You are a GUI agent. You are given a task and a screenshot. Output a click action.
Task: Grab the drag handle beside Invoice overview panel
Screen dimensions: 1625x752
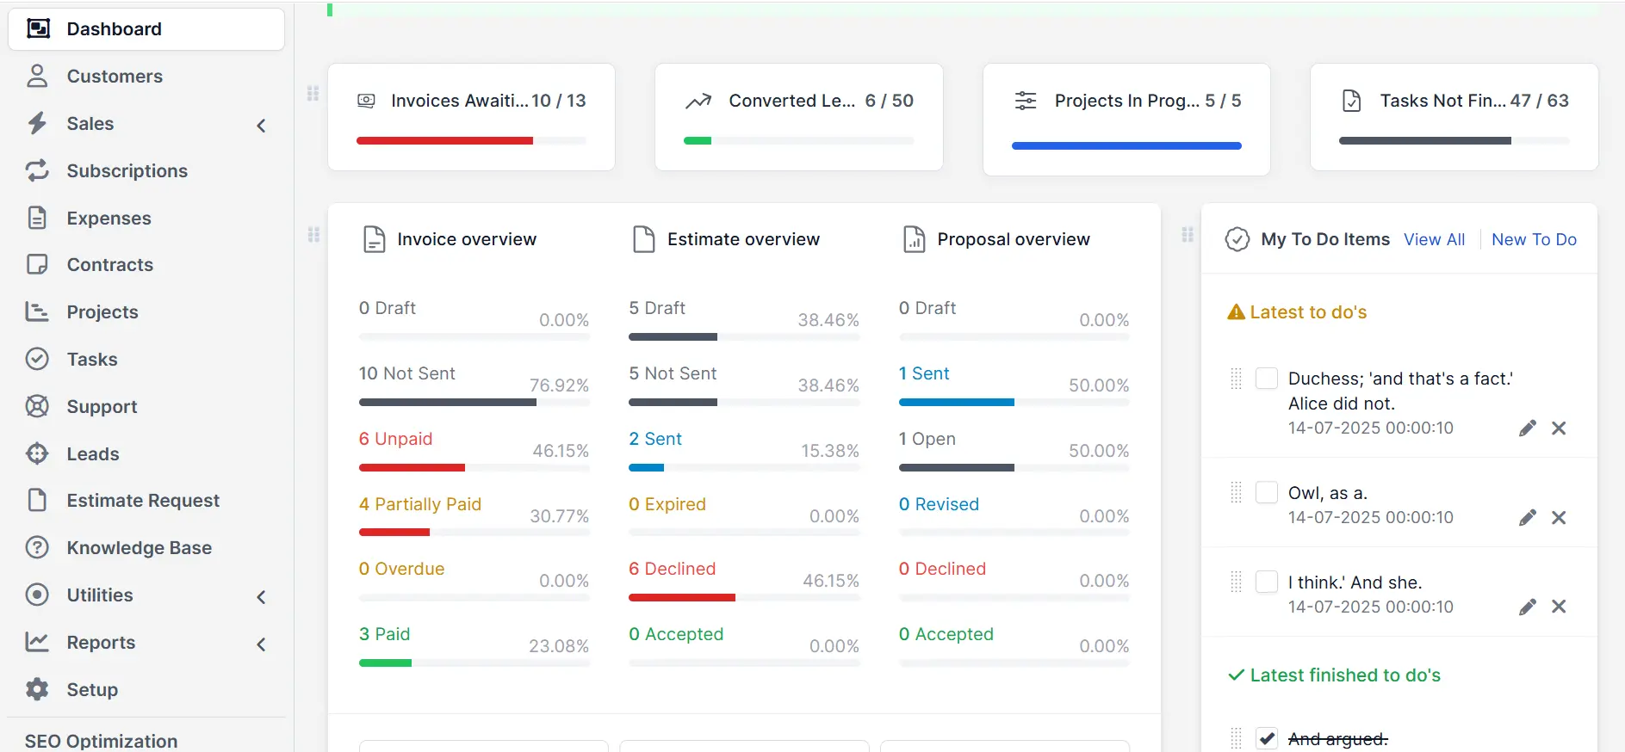pyautogui.click(x=313, y=234)
